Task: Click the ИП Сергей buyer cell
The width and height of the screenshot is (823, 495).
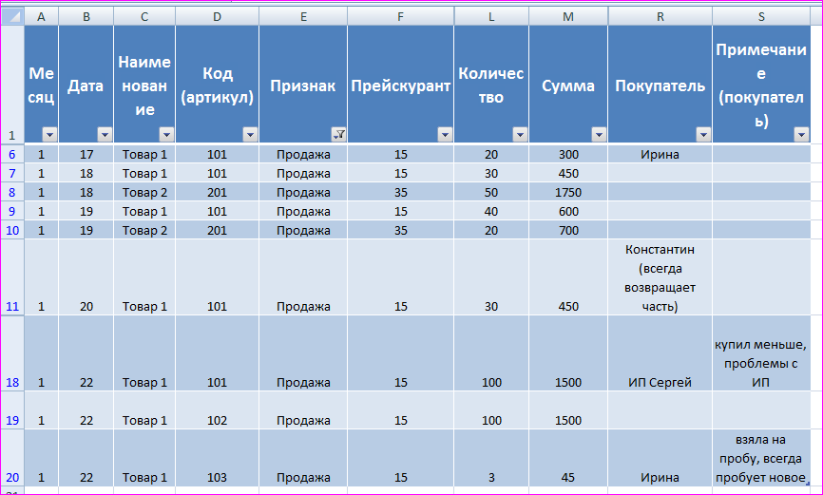Action: (660, 353)
